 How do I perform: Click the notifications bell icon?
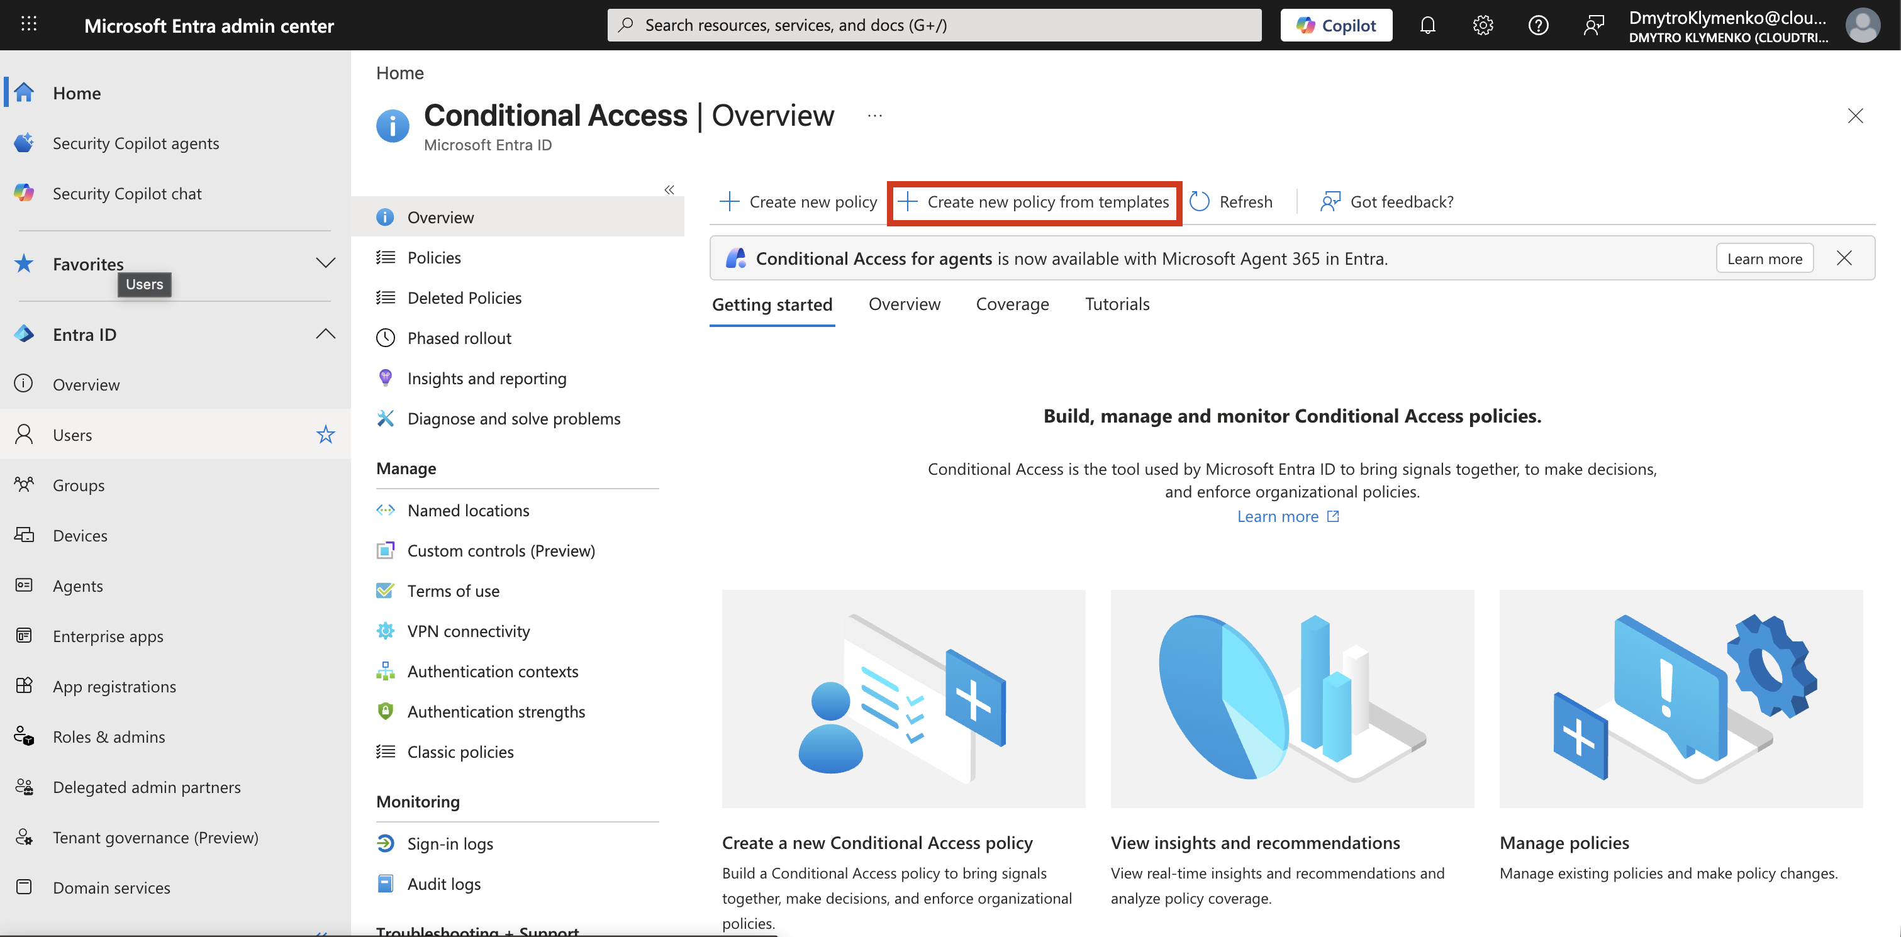click(1427, 25)
